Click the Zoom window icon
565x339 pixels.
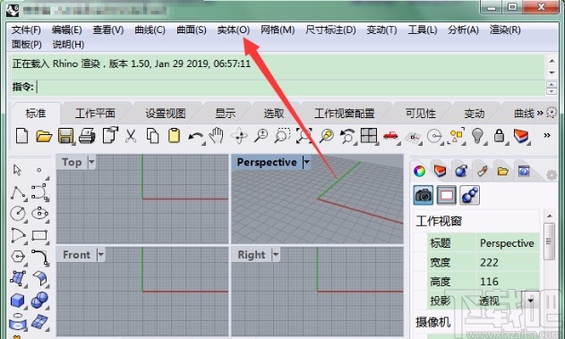[283, 136]
